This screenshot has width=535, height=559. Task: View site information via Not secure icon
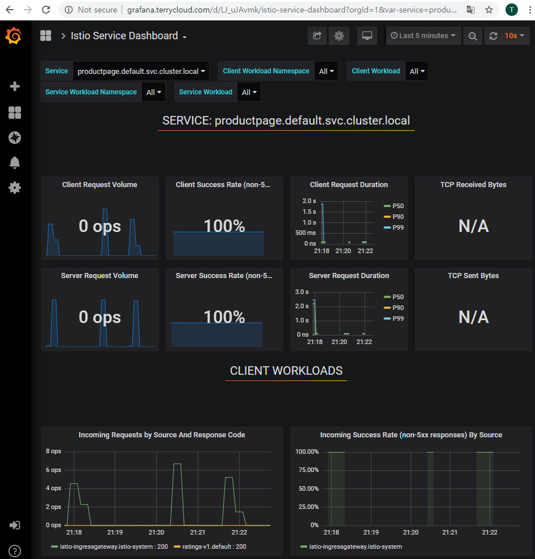point(69,10)
